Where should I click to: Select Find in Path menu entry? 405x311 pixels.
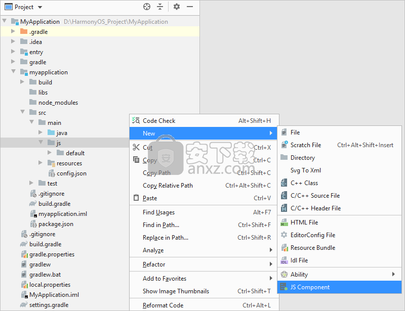(x=204, y=225)
